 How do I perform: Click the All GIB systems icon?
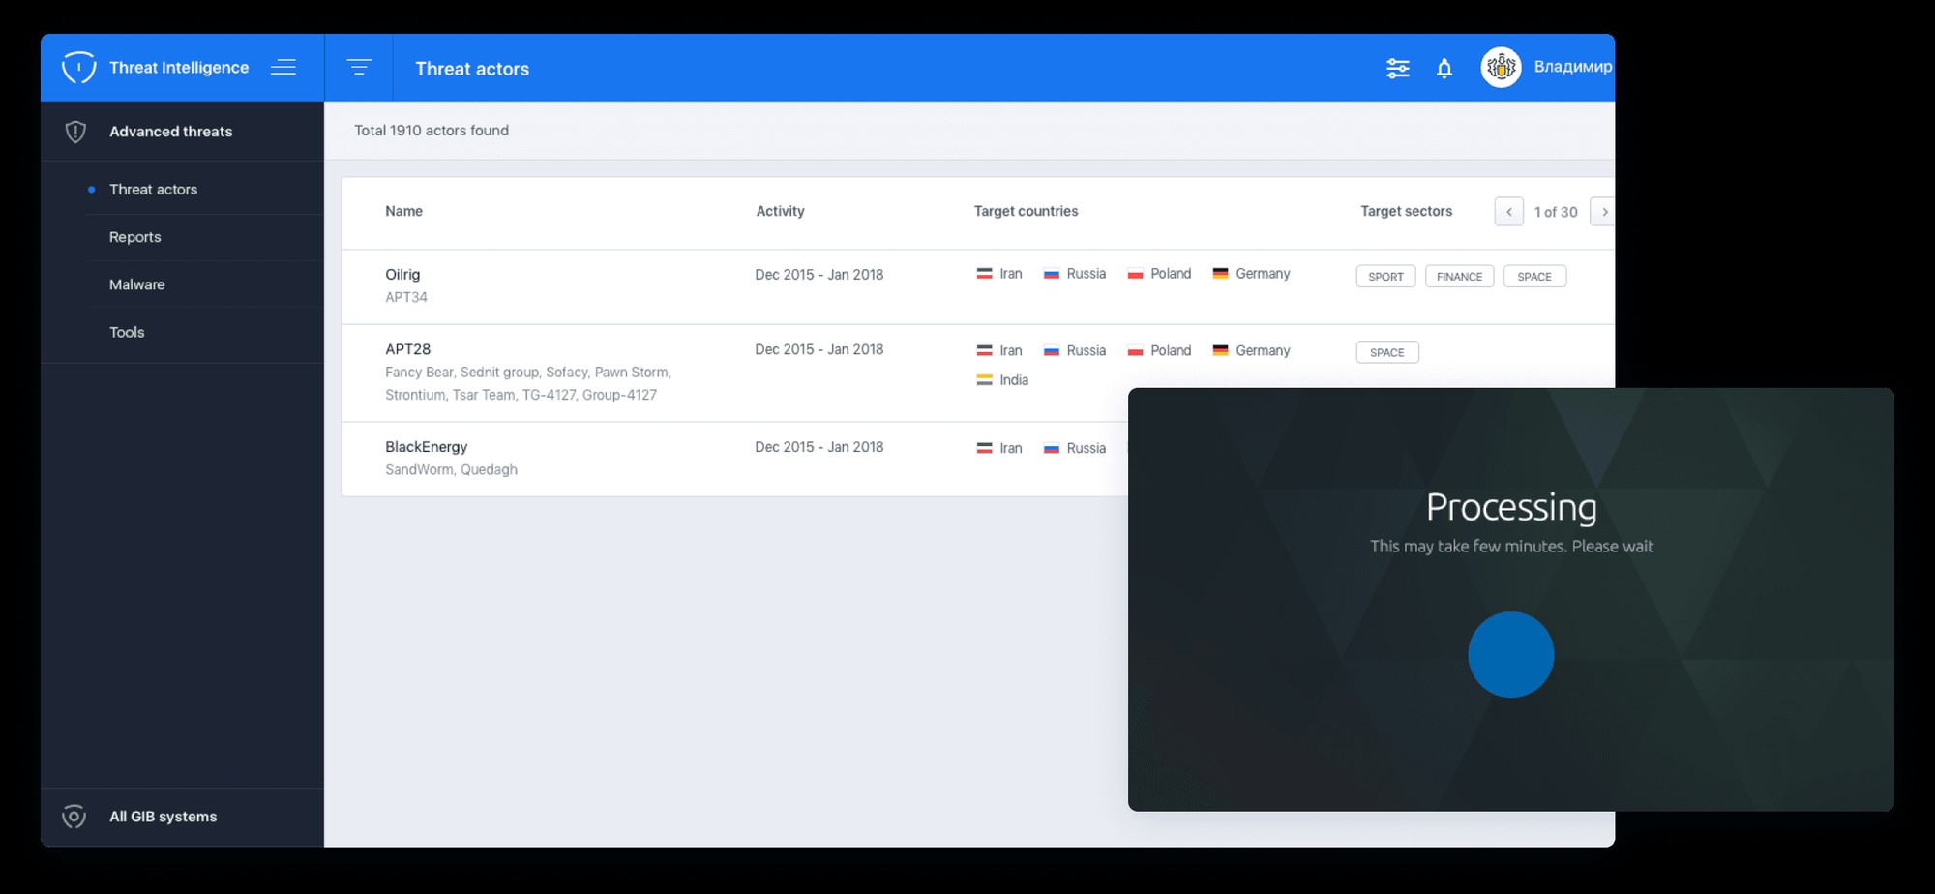pos(74,817)
